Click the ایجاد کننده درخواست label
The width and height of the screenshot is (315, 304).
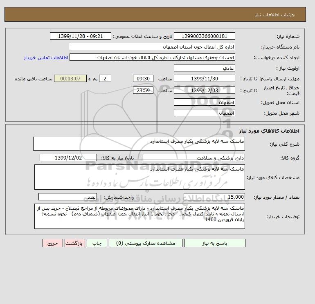coord(277,58)
